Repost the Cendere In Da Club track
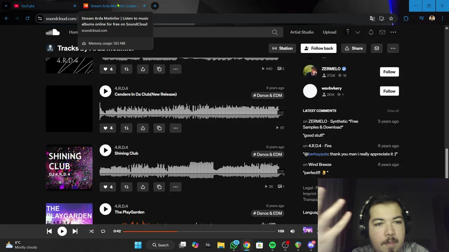The height and width of the screenshot is (252, 449). pyautogui.click(x=126, y=128)
